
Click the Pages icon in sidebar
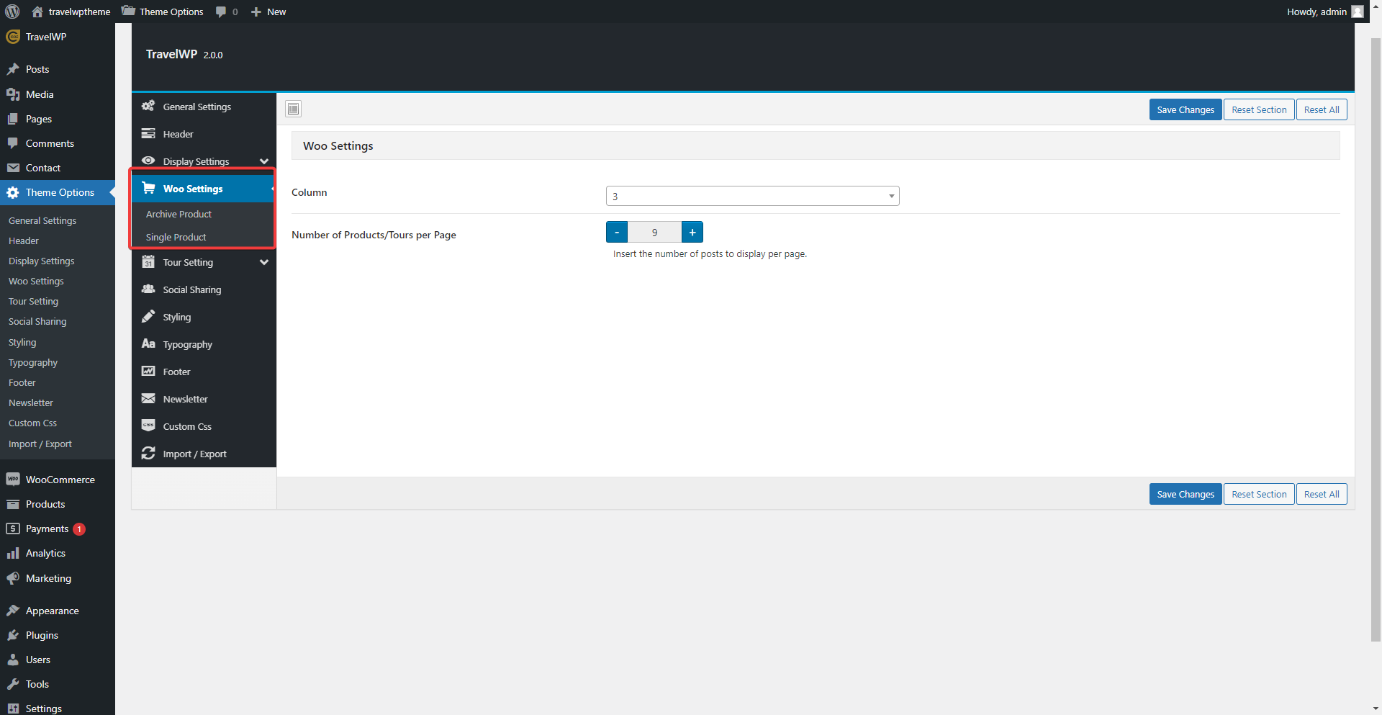(12, 119)
